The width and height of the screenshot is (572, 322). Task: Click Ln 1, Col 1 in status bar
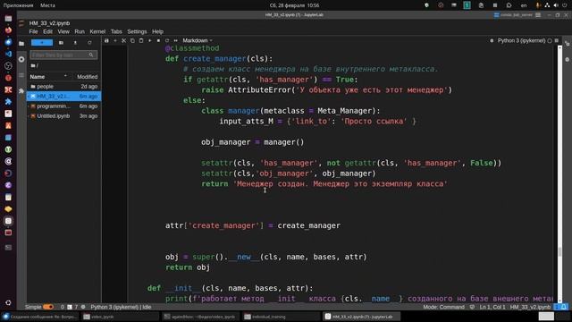(x=492, y=307)
